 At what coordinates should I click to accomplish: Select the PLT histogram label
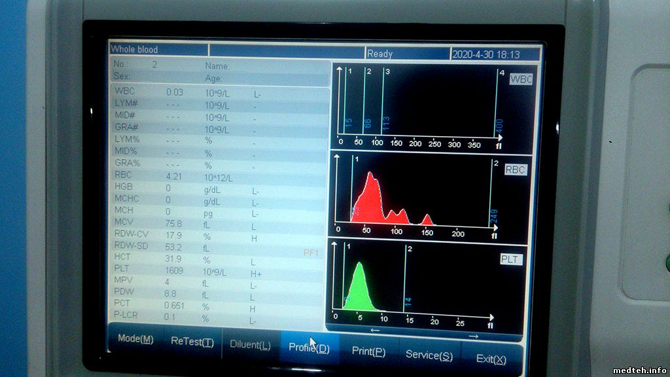pos(510,260)
